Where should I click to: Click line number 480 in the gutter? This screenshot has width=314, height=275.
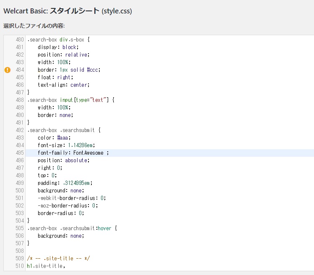point(20,40)
